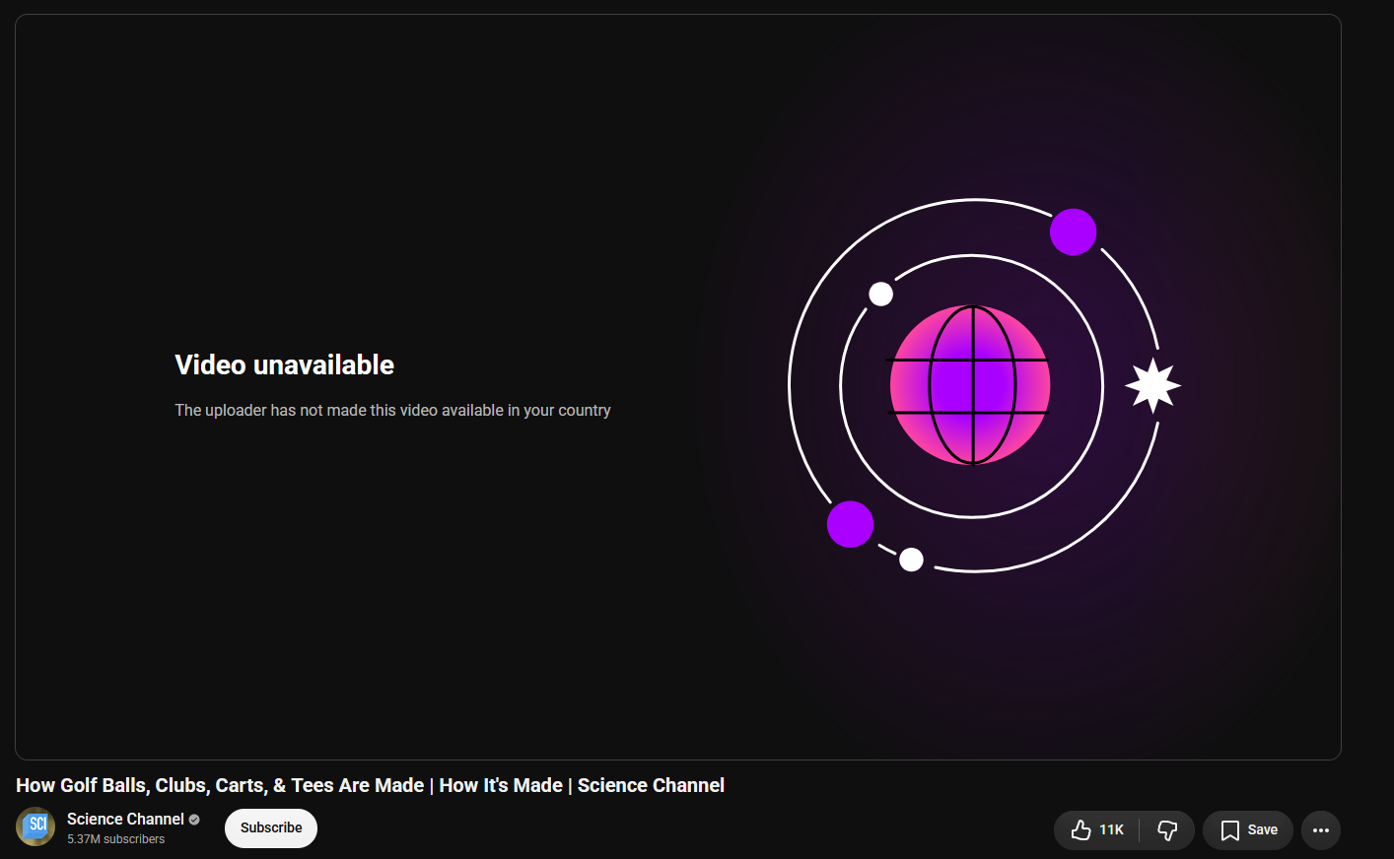
Task: Click the bookmark Save icon
Action: pos(1230,830)
